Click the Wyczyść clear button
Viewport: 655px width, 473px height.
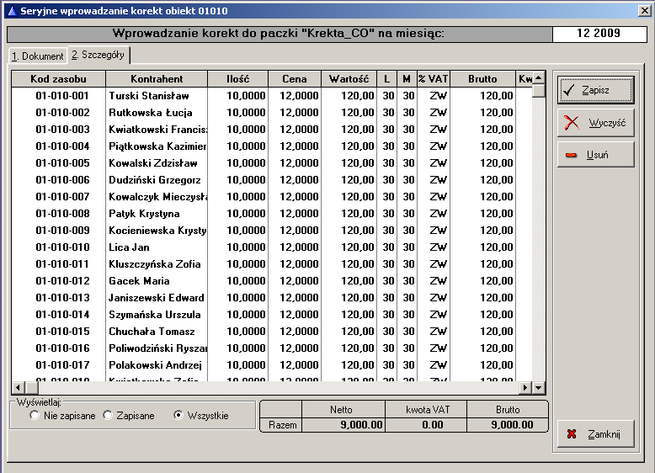[596, 123]
